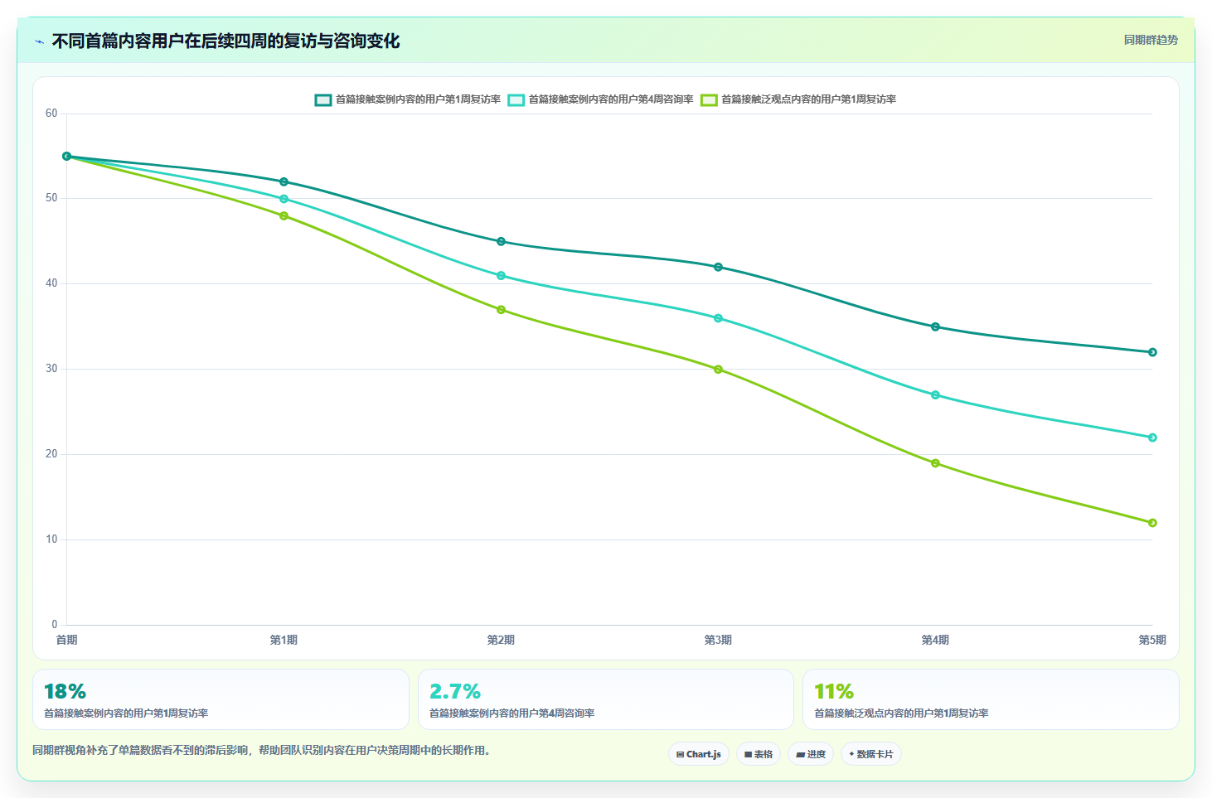The height and width of the screenshot is (798, 1212).
Task: Select the shared data point at 首期
Action: pyautogui.click(x=67, y=157)
